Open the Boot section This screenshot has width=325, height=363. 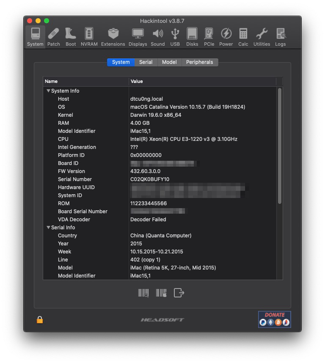(71, 37)
